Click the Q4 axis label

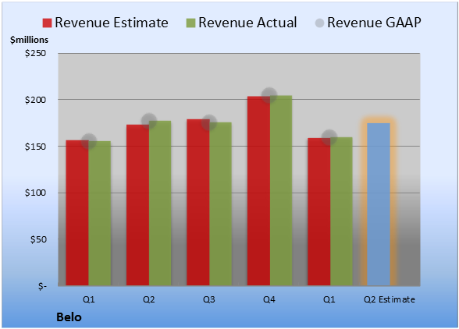[x=269, y=299]
